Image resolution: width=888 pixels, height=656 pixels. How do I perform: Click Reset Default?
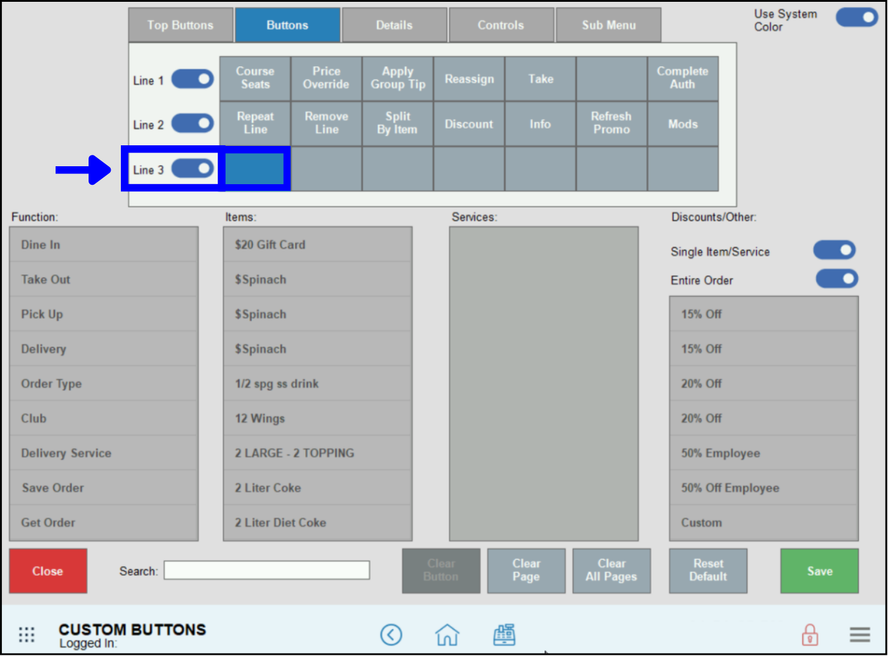708,570
